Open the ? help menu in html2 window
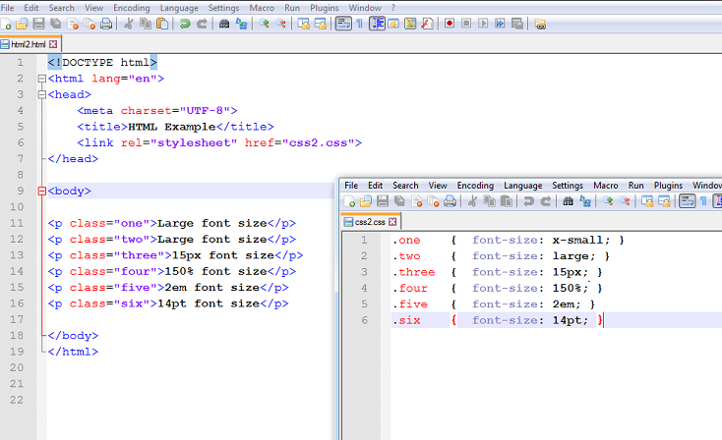This screenshot has height=440, width=722. pyautogui.click(x=392, y=8)
